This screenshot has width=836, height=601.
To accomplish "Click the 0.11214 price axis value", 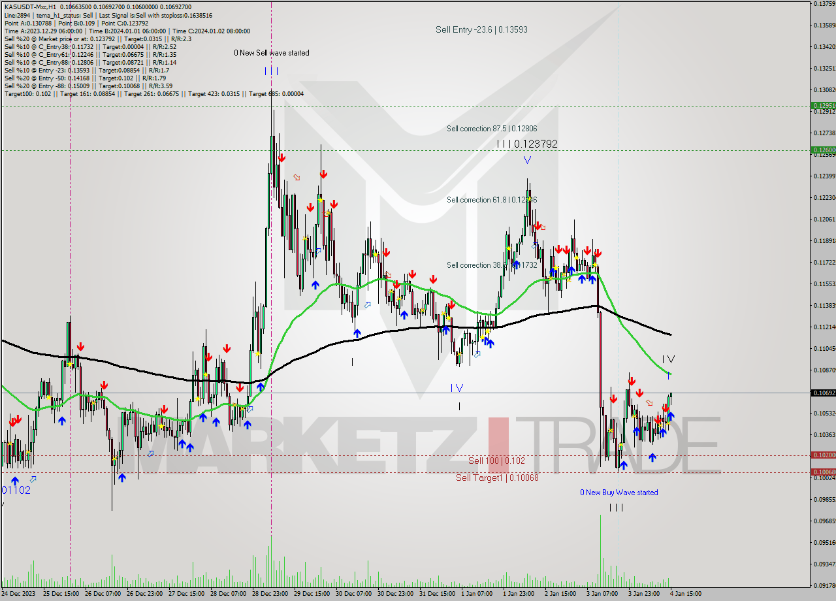I will tap(825, 327).
